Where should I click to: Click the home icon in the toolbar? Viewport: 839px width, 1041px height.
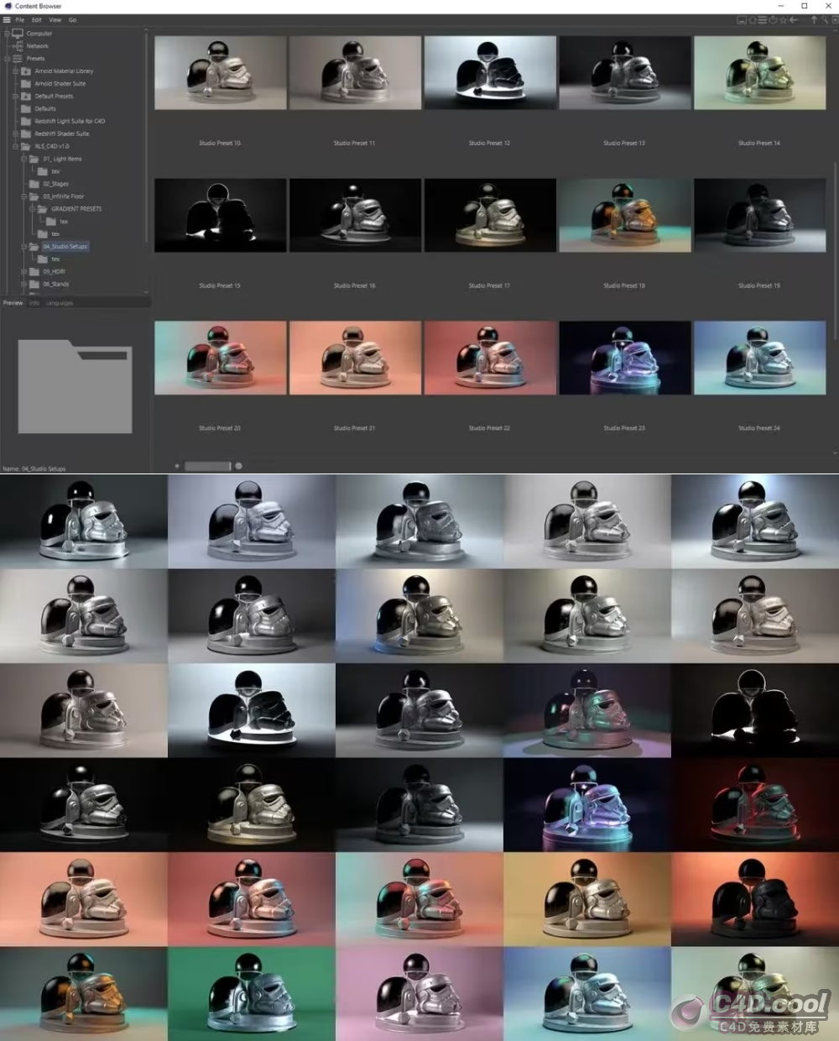pyautogui.click(x=753, y=19)
